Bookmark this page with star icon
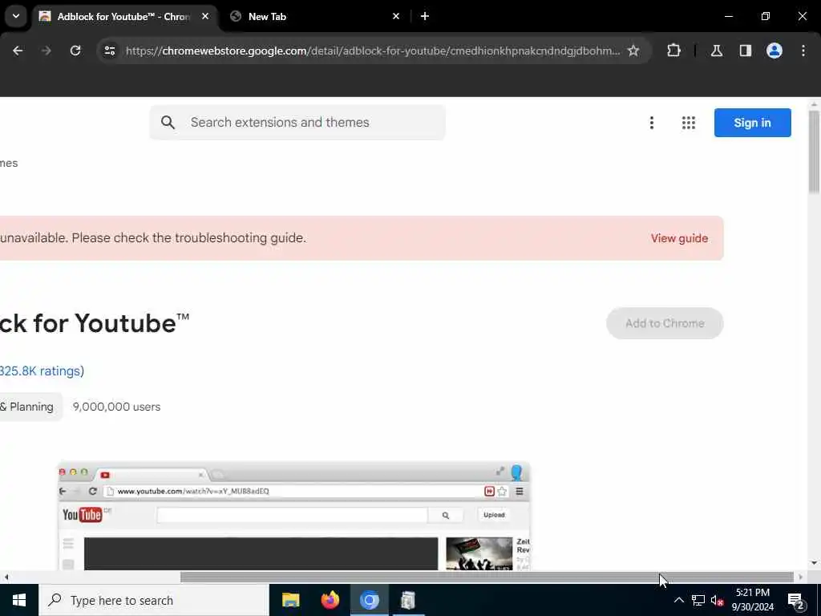The image size is (821, 616). click(x=633, y=51)
